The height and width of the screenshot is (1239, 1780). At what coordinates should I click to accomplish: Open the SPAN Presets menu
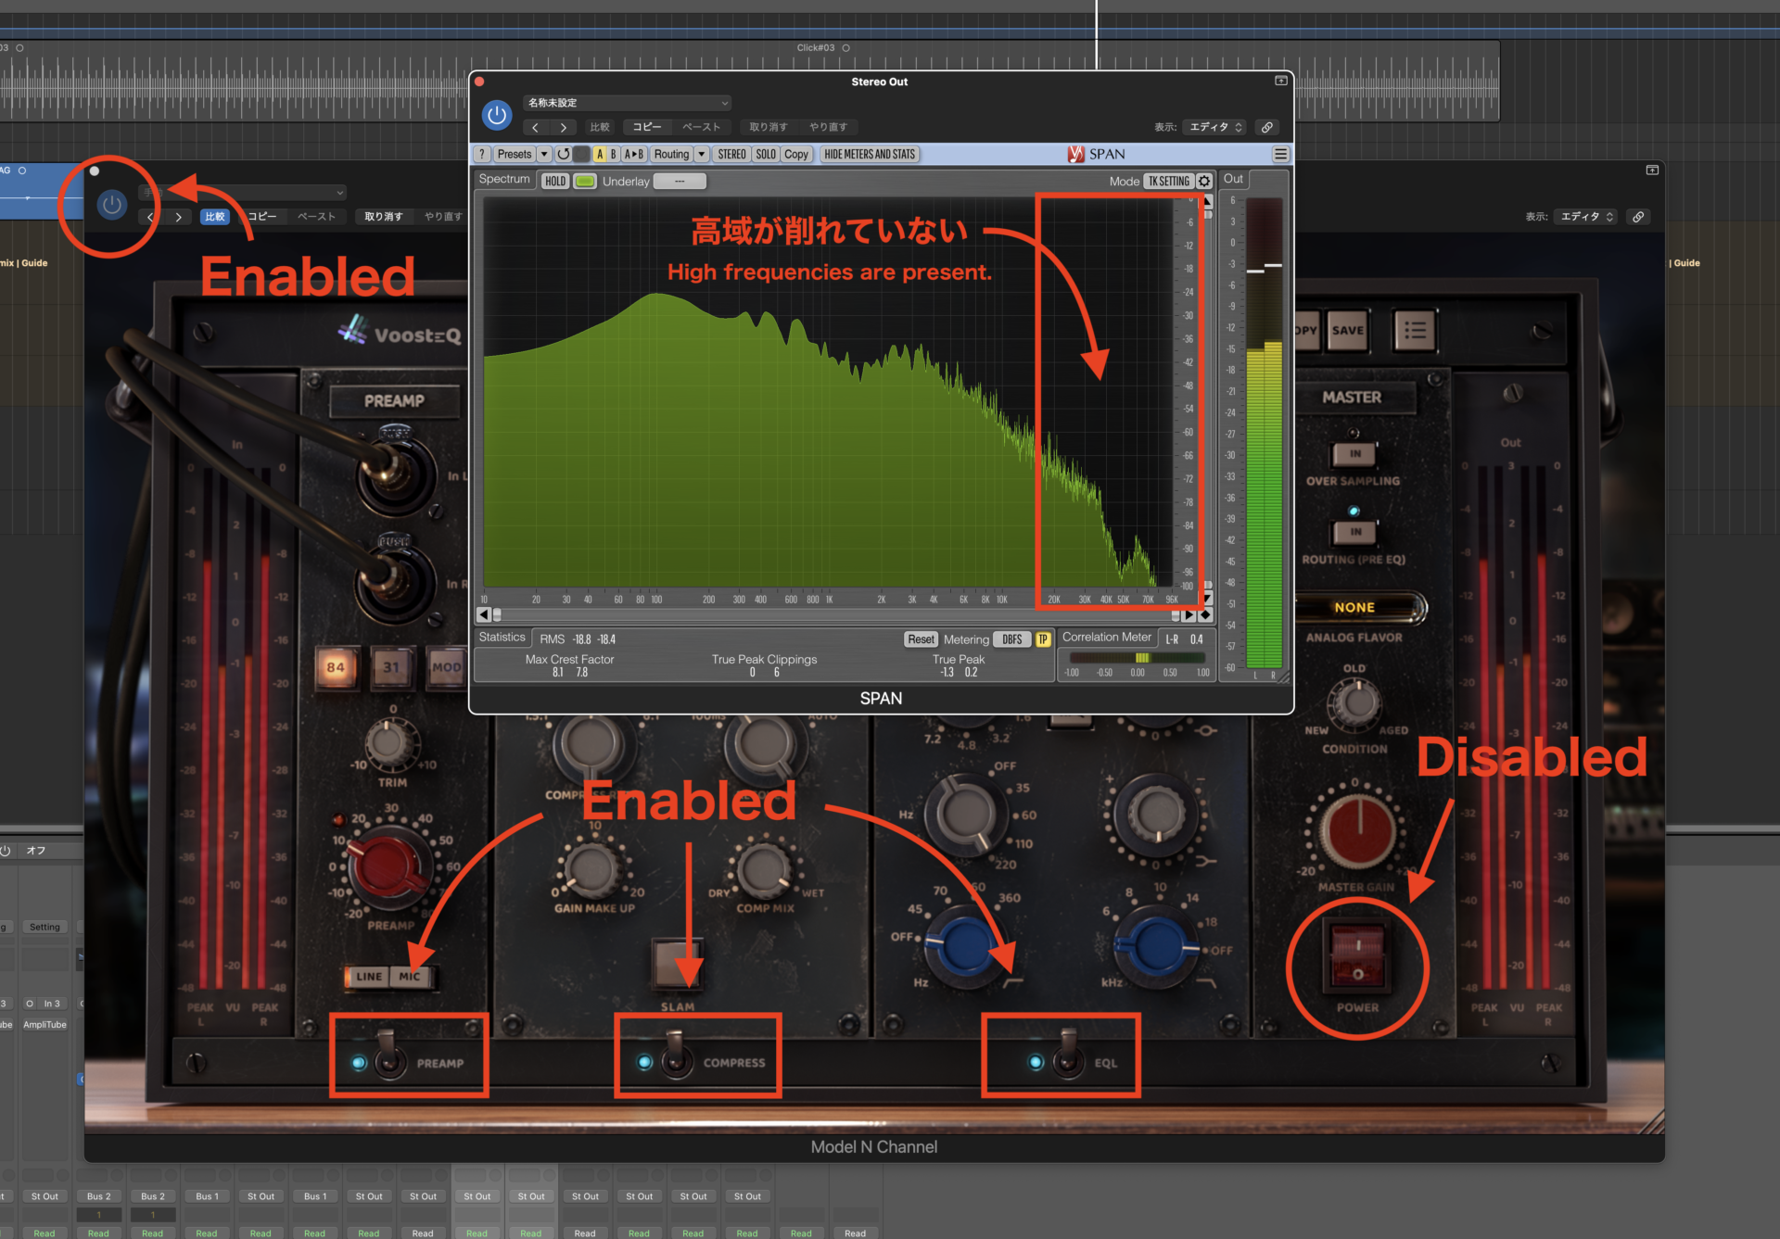coord(515,155)
